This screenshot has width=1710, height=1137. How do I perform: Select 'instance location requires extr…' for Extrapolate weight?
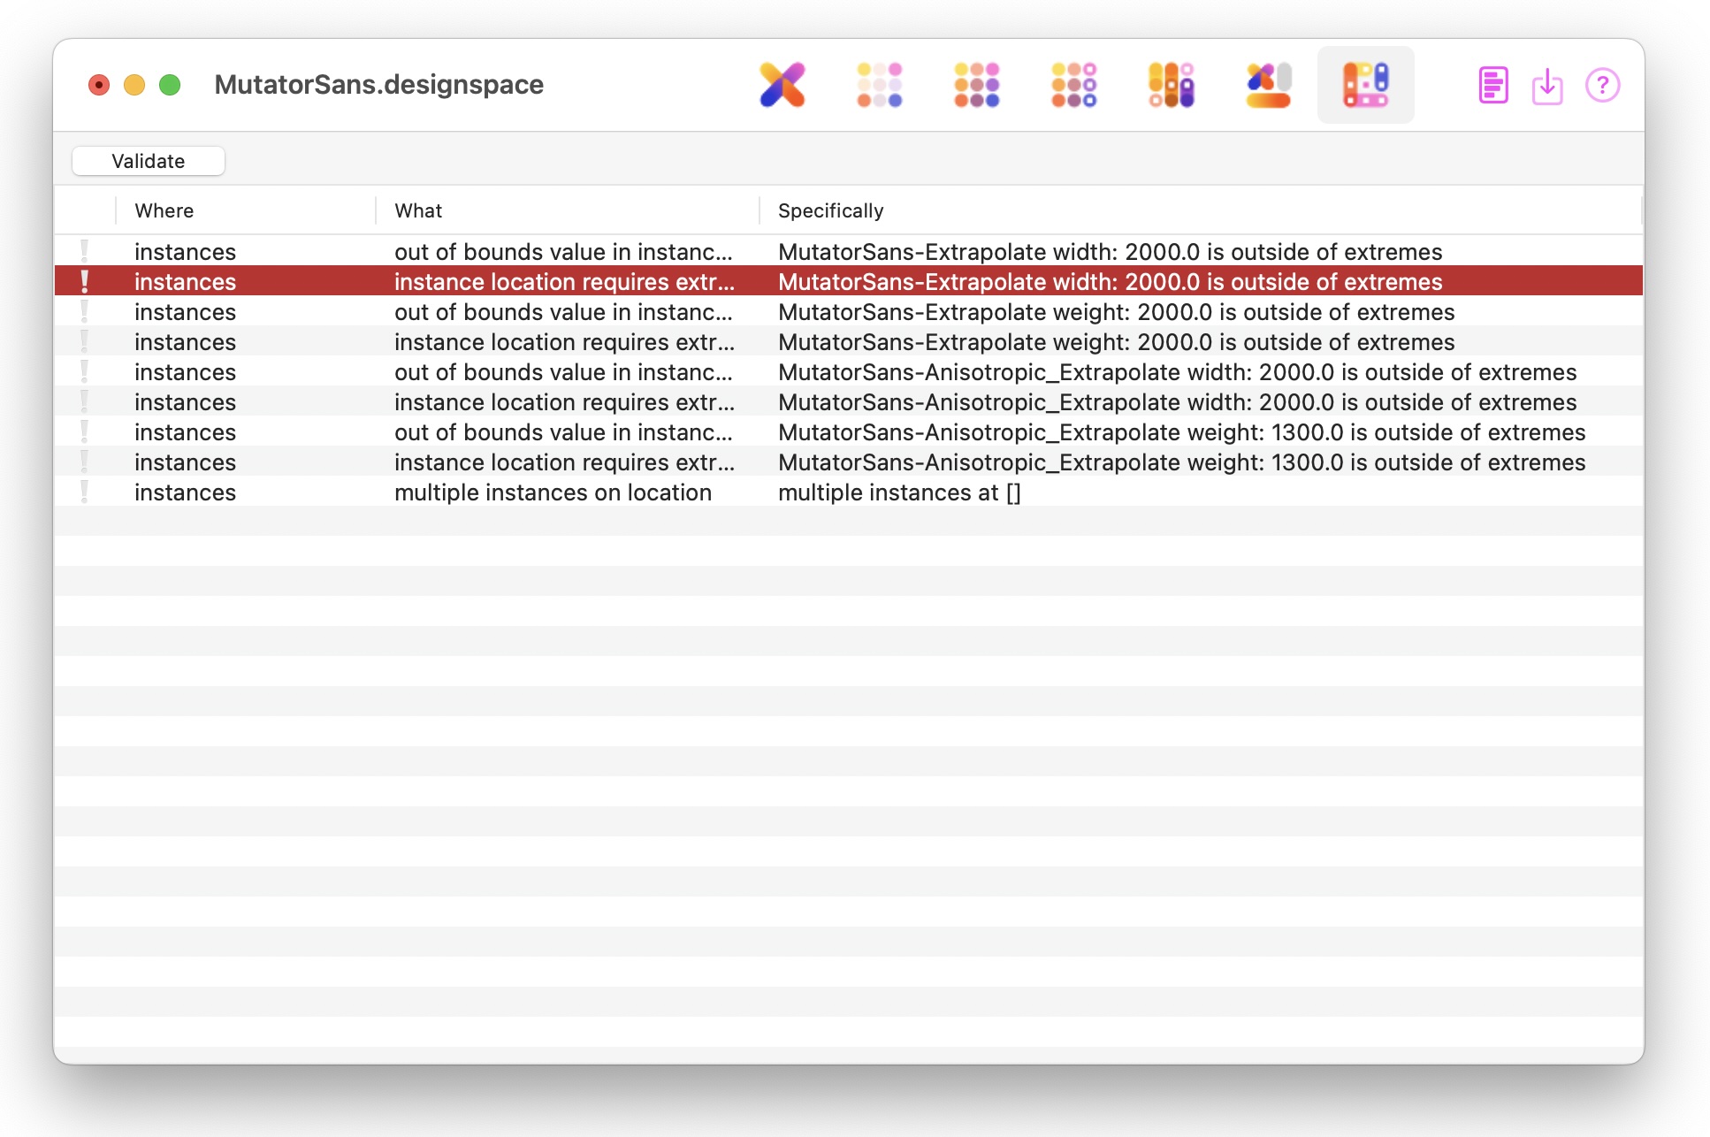[564, 341]
